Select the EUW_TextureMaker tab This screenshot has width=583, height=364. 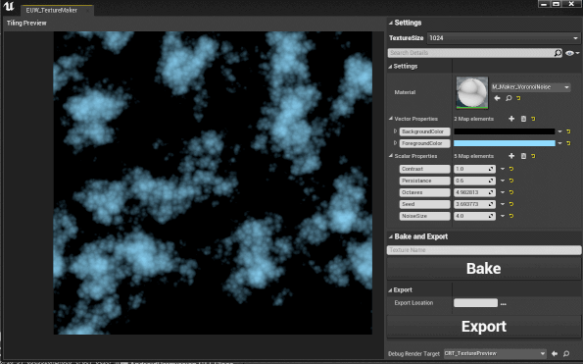(x=57, y=11)
